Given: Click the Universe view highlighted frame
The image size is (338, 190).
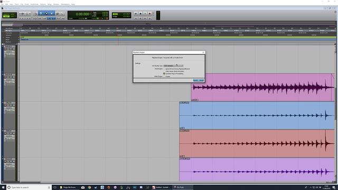Looking at the screenshot, I should click(12, 25).
